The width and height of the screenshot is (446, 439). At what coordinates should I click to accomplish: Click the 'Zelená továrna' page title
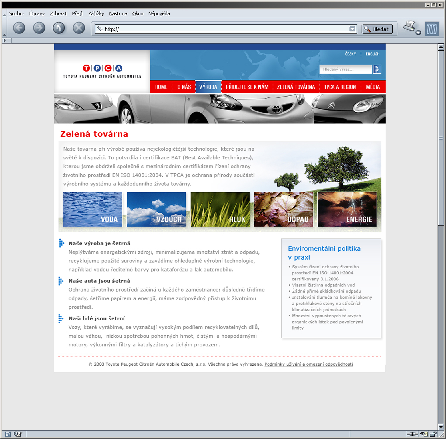pos(94,134)
